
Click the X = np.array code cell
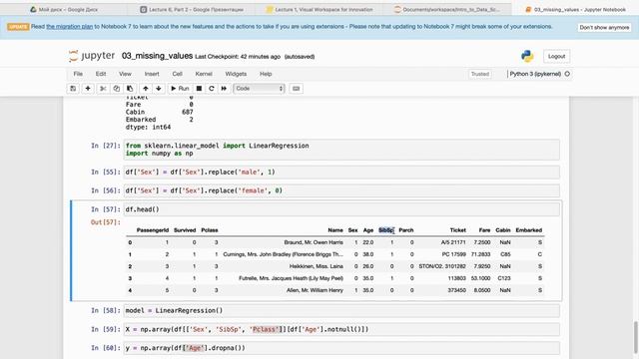point(341,329)
